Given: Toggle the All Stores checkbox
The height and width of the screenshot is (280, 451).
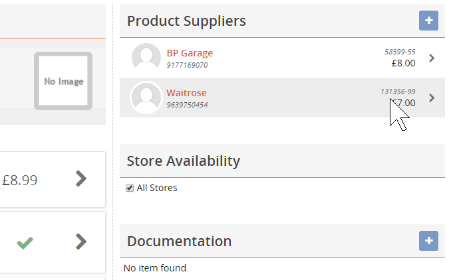Looking at the screenshot, I should point(130,188).
